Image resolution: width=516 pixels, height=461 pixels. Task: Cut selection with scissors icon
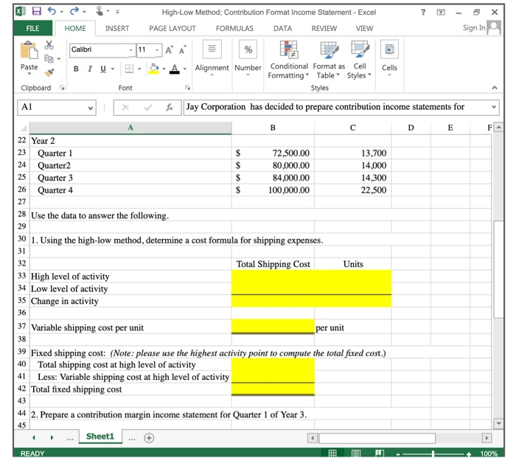pyautogui.click(x=49, y=45)
